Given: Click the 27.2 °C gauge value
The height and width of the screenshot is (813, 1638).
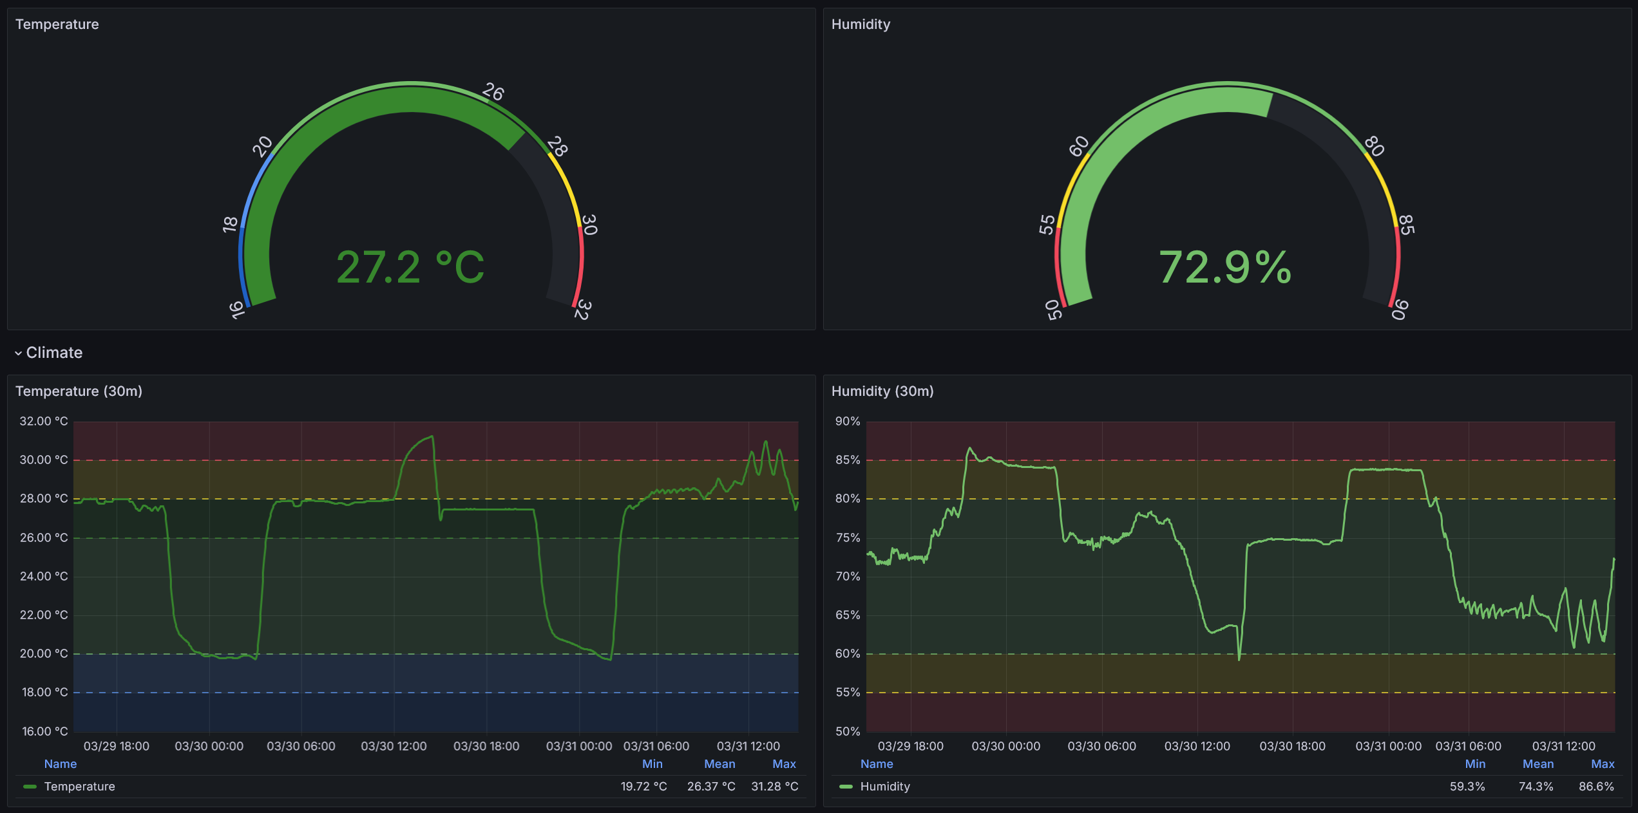Looking at the screenshot, I should pyautogui.click(x=410, y=267).
